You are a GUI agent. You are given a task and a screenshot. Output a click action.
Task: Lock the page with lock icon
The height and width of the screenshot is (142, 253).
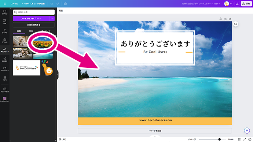[220, 19]
